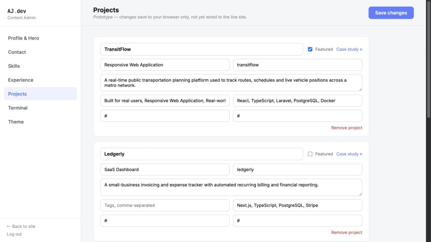
Task: Click the AJ.dev logo title
Action: (17, 11)
